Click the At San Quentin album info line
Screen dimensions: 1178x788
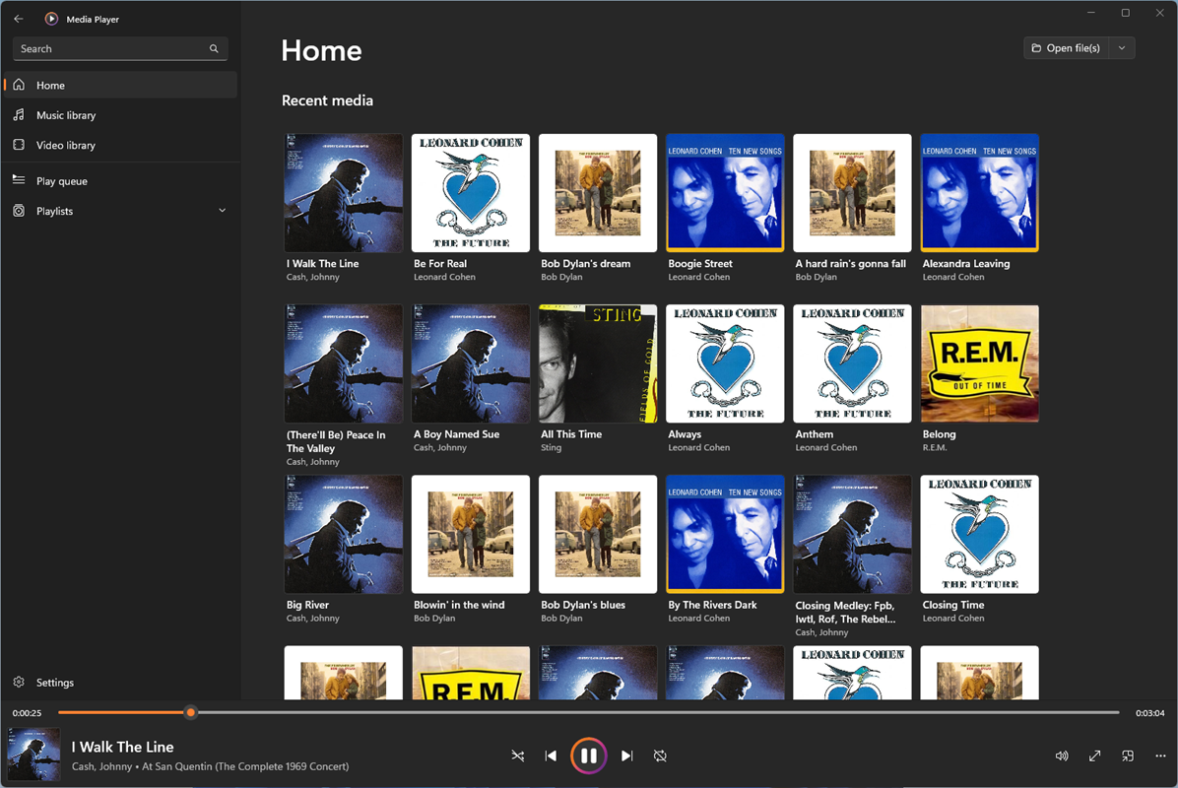pos(211,766)
